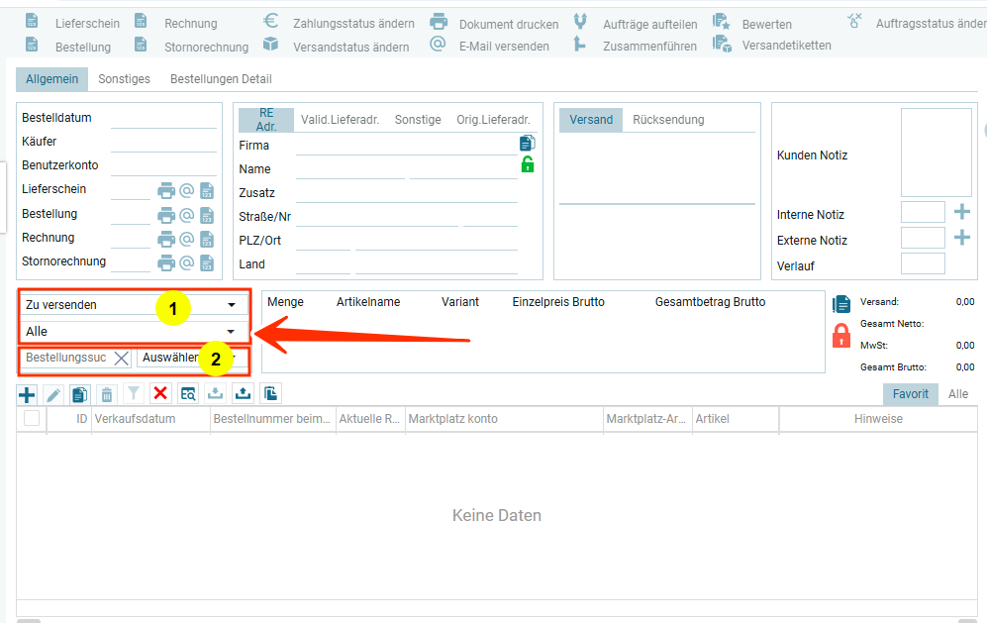The image size is (987, 623).
Task: Click the plus icon to add an order
Action: pyautogui.click(x=27, y=394)
